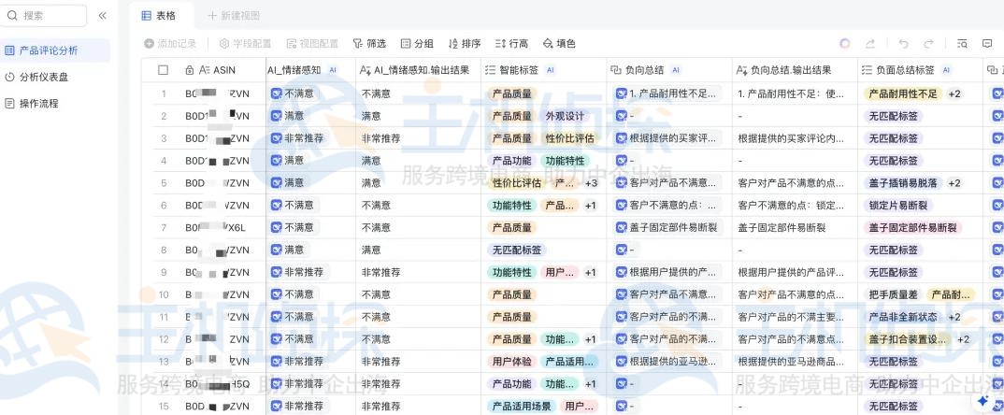
Task: Open 字段配置 field settings
Action: click(245, 44)
